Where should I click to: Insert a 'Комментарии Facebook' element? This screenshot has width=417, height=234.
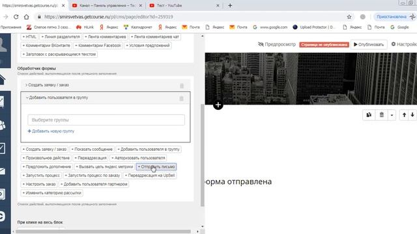pyautogui.click(x=98, y=45)
